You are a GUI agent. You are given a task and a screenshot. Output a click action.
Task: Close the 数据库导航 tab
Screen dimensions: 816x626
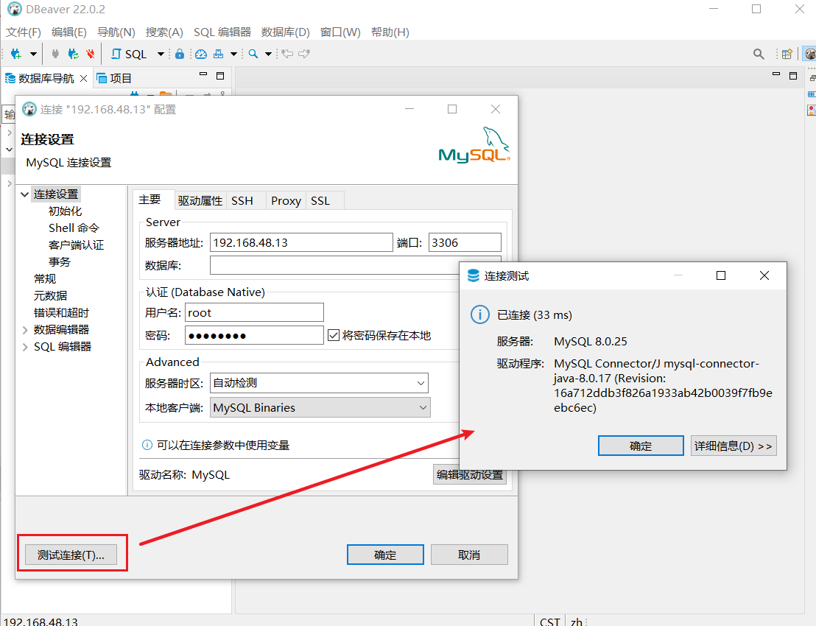83,79
